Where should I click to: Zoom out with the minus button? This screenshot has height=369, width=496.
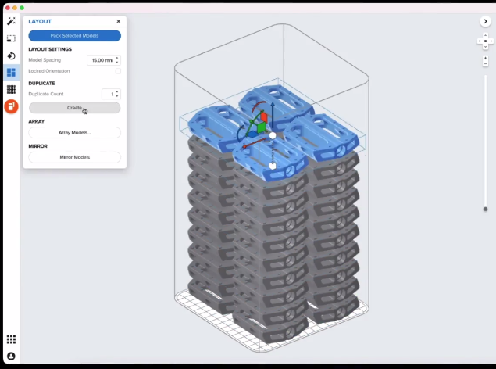point(486,64)
